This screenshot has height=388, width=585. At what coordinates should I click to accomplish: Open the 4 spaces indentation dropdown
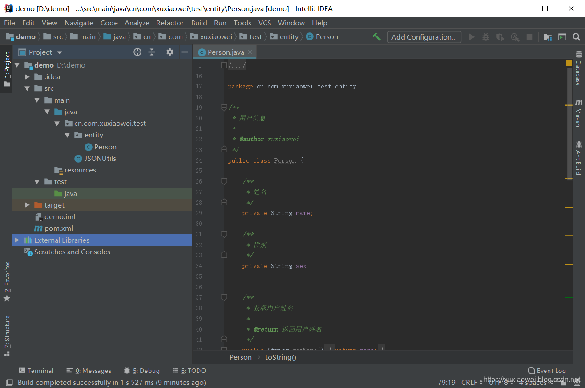pos(533,382)
